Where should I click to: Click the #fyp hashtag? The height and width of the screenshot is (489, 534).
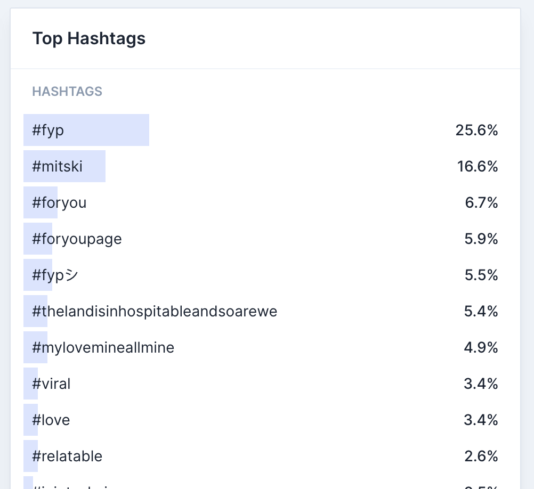pos(48,130)
